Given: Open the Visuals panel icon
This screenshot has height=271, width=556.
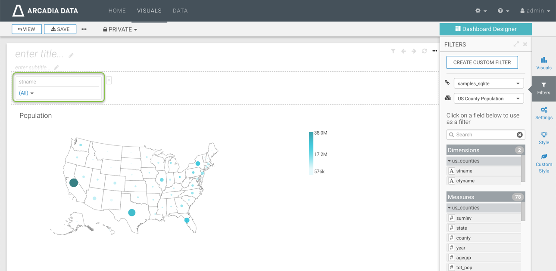Looking at the screenshot, I should tap(544, 63).
